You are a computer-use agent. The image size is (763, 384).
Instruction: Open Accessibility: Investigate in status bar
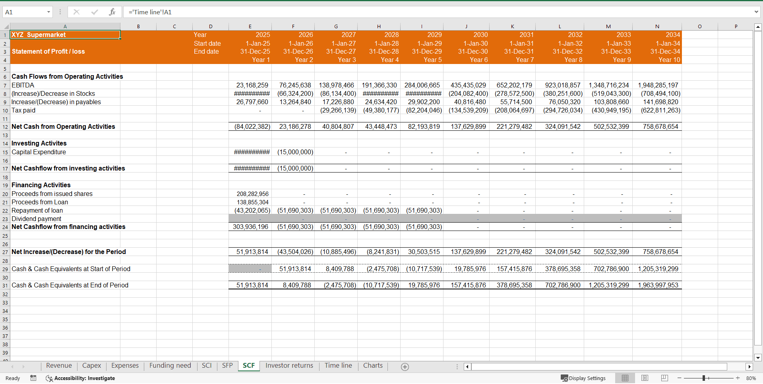[x=80, y=378]
